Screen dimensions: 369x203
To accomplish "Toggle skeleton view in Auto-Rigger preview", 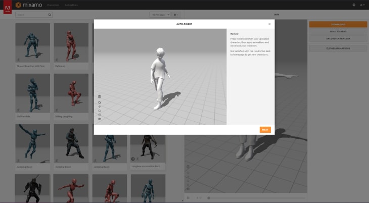I will coord(99,96).
